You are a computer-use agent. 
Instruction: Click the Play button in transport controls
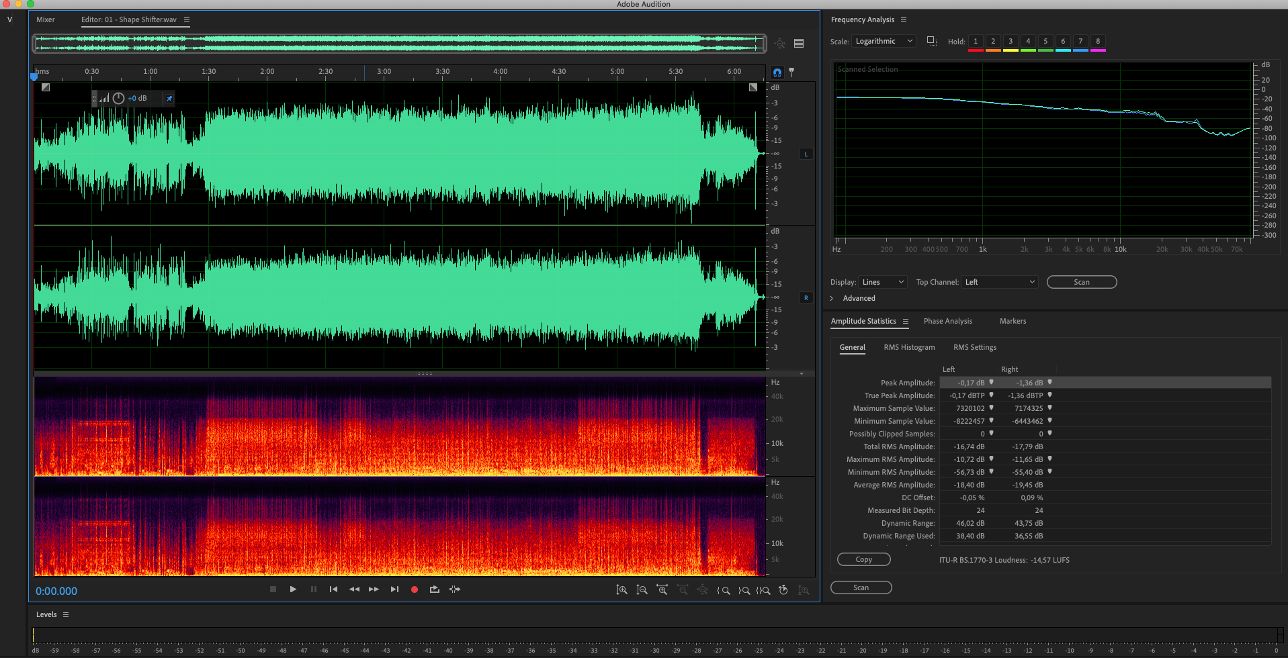click(293, 590)
